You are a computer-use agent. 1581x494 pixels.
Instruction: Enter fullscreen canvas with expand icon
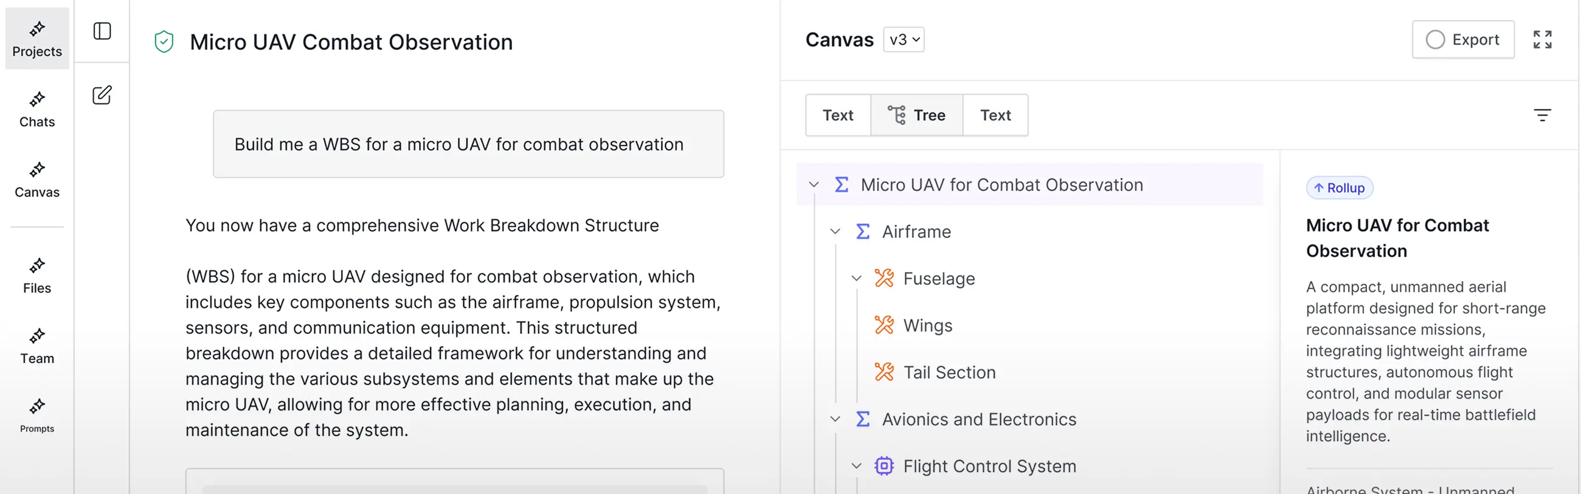[x=1541, y=40]
